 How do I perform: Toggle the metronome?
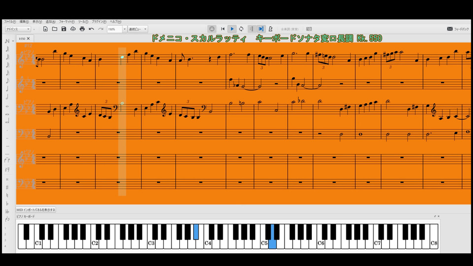click(x=270, y=29)
